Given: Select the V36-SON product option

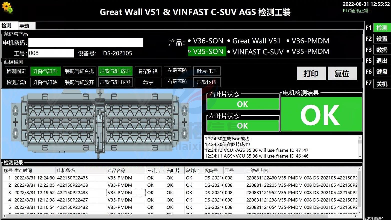Looking at the screenshot, I should 206,41.
